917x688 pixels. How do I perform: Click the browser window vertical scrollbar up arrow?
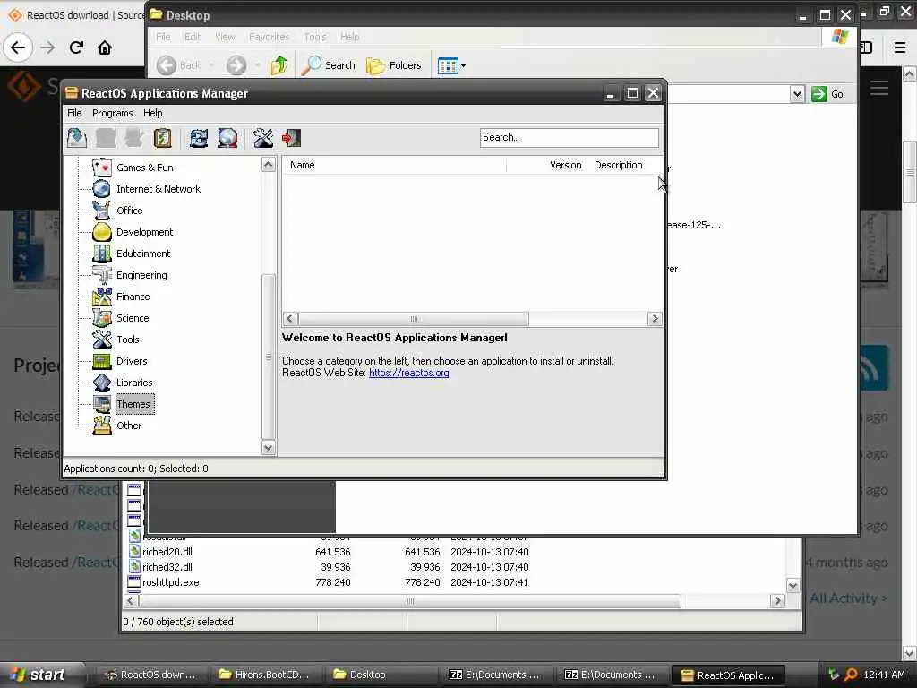[x=910, y=73]
